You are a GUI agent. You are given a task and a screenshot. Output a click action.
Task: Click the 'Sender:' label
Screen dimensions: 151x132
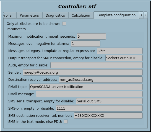pyautogui.click(x=15, y=73)
